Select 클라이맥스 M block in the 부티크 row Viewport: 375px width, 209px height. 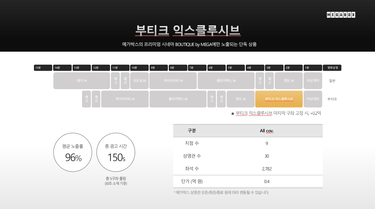coord(178,99)
